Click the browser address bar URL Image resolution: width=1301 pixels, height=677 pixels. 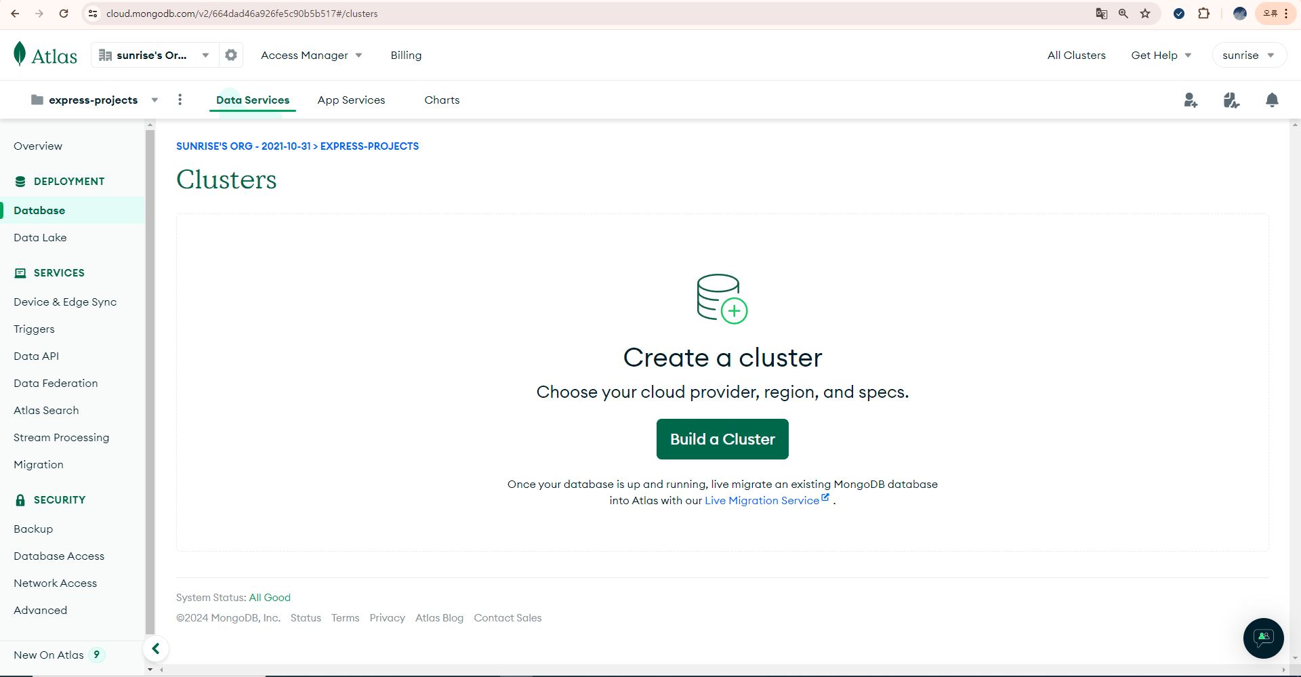point(242,14)
